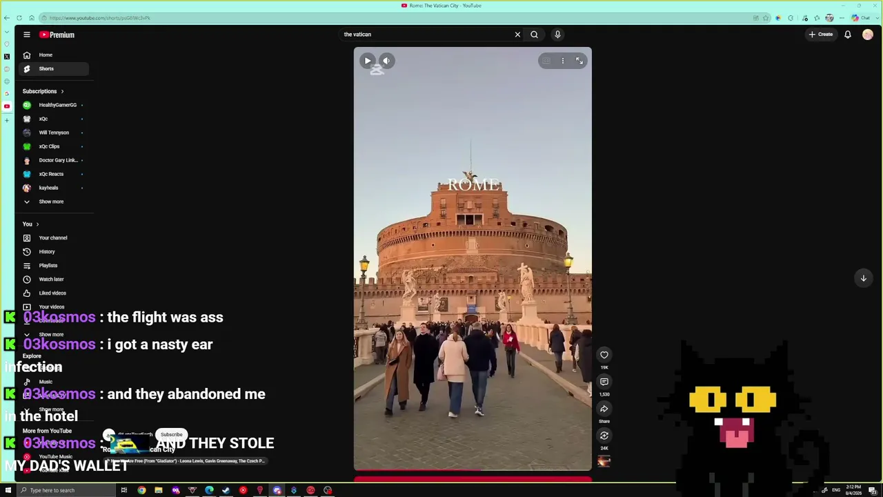Open the Short's comments

click(x=604, y=382)
